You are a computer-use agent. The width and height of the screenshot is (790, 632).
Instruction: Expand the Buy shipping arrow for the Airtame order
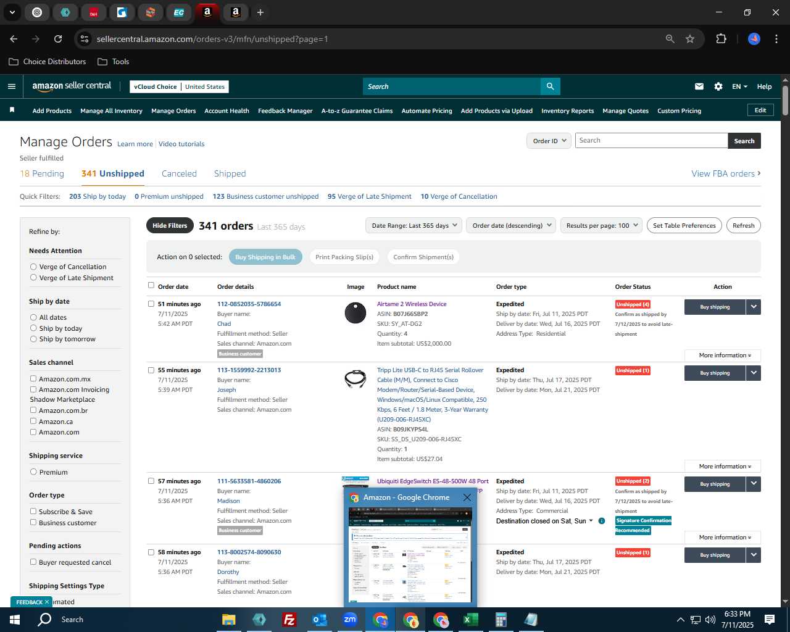click(x=754, y=307)
